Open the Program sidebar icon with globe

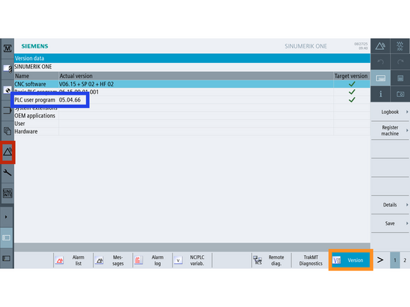point(7,90)
